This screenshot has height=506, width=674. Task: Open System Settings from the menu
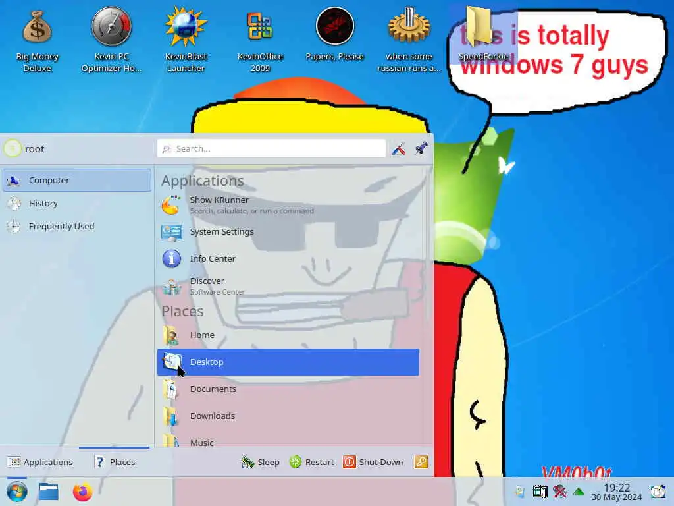(288, 231)
